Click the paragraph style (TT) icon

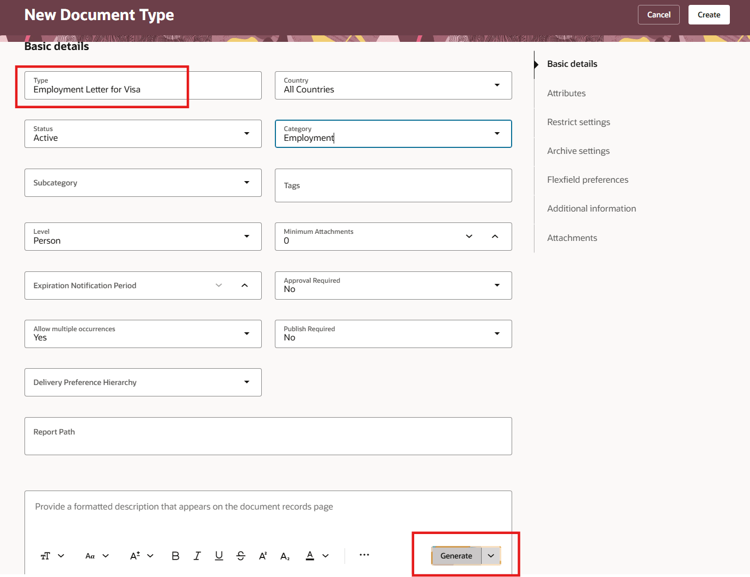pos(45,556)
